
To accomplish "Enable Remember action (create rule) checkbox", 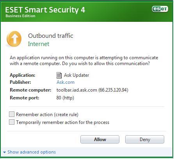I will pyautogui.click(x=12, y=114).
